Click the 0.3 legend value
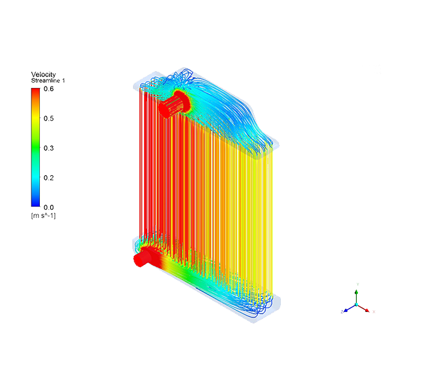428x385 pixels. click(x=49, y=148)
